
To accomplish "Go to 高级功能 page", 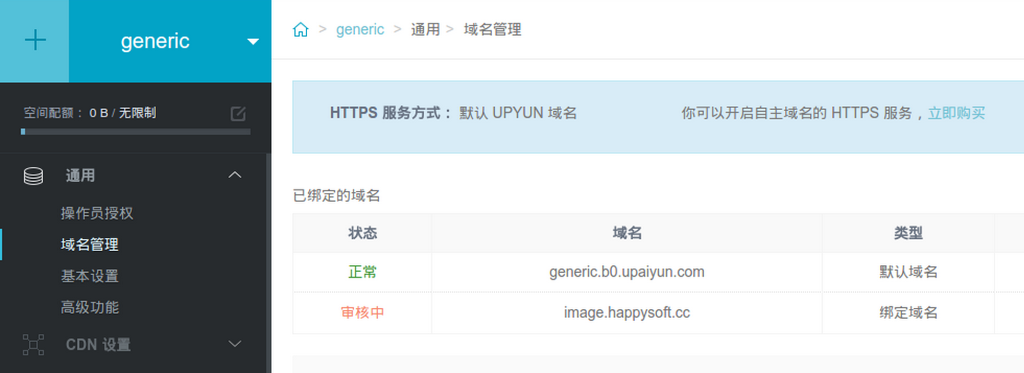I will (89, 307).
